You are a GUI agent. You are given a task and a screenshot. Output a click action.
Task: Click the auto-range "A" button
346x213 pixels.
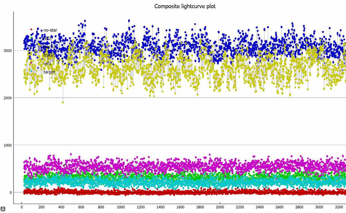coord(3,209)
